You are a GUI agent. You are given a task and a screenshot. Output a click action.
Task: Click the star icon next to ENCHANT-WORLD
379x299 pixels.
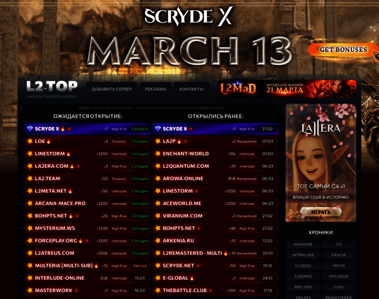point(158,153)
